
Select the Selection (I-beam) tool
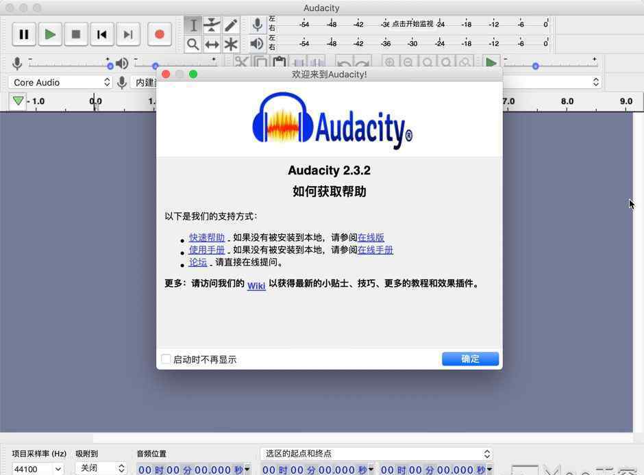193,25
